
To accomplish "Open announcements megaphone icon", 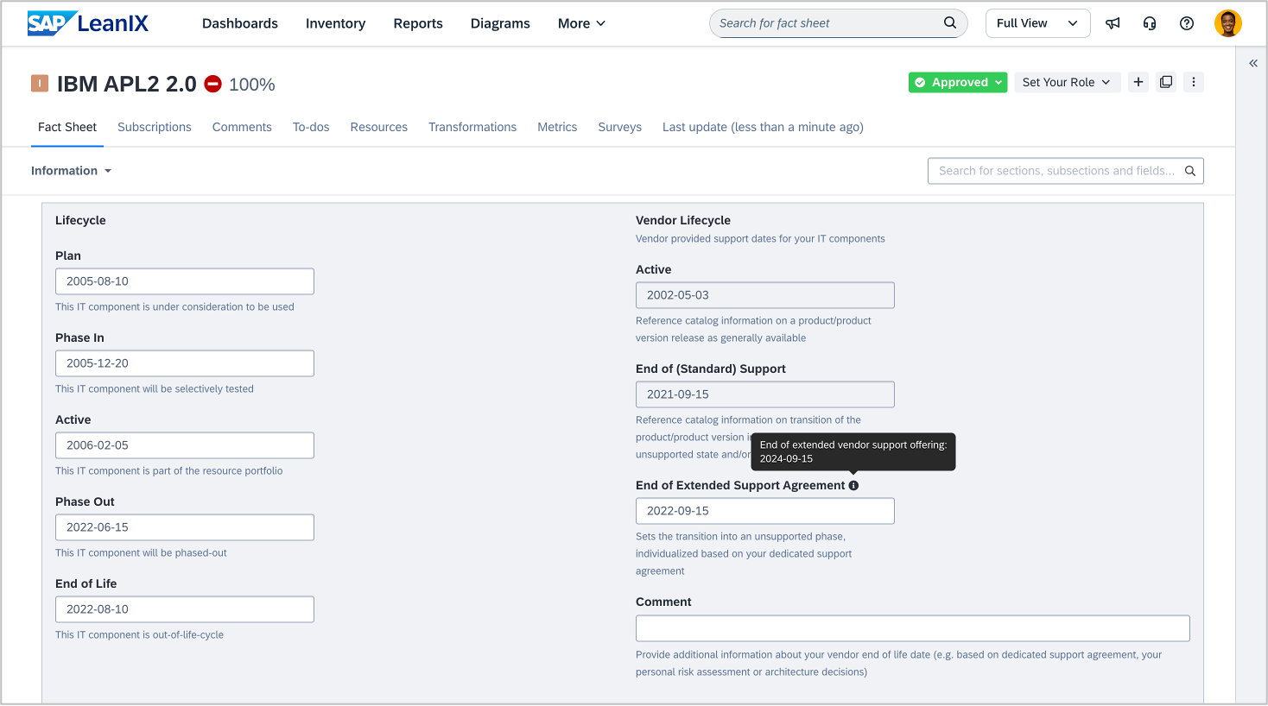I will pos(1113,23).
